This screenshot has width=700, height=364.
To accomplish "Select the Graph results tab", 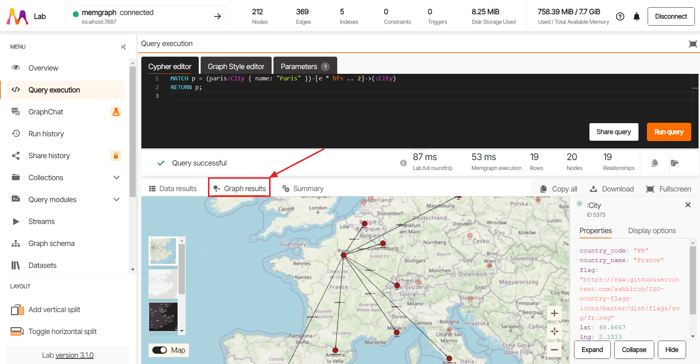I will [239, 189].
